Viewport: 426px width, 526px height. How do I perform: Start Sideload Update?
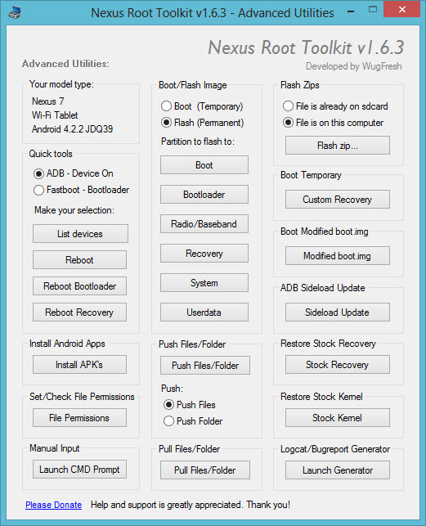click(338, 312)
